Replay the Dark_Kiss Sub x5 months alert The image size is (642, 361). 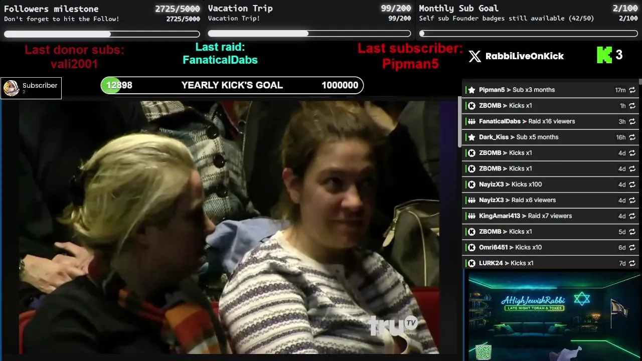point(632,137)
